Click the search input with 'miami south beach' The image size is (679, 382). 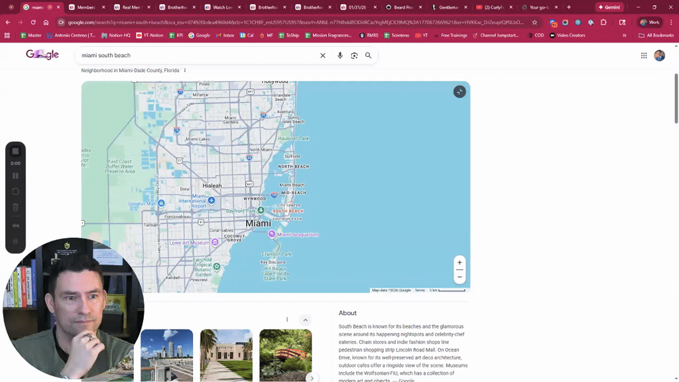click(197, 56)
